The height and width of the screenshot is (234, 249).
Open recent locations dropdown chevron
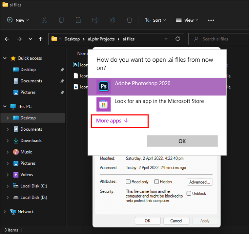30,39
